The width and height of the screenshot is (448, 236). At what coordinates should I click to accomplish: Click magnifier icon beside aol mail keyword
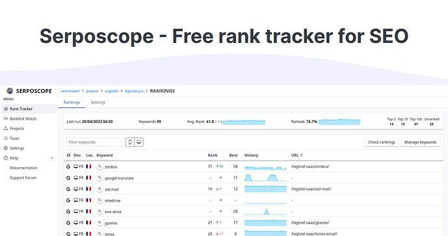(x=99, y=189)
